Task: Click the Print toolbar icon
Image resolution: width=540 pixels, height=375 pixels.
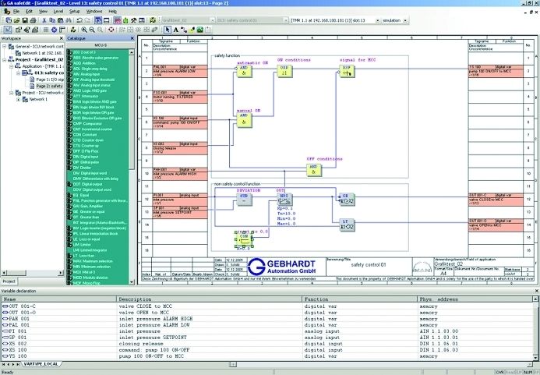Action: pyautogui.click(x=33, y=20)
